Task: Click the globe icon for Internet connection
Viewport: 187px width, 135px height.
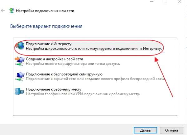Action: coord(20,45)
